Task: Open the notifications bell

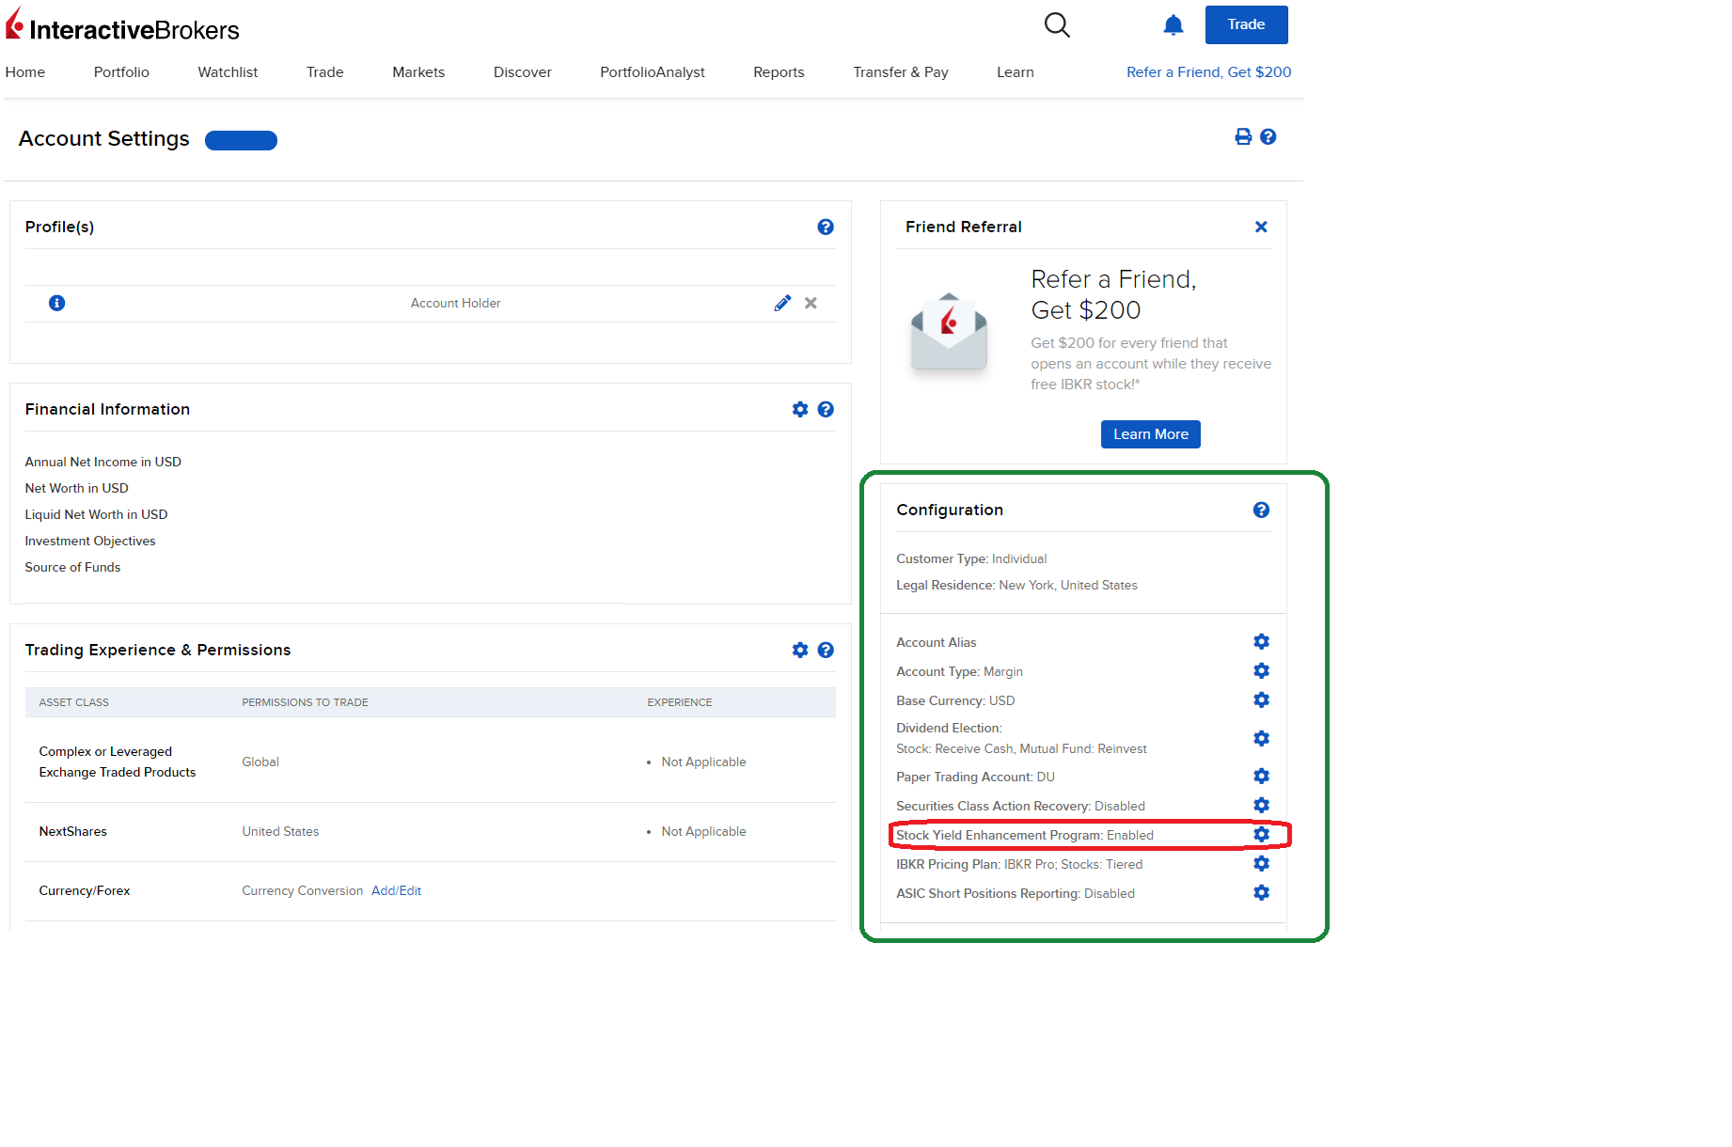Action: [1173, 25]
